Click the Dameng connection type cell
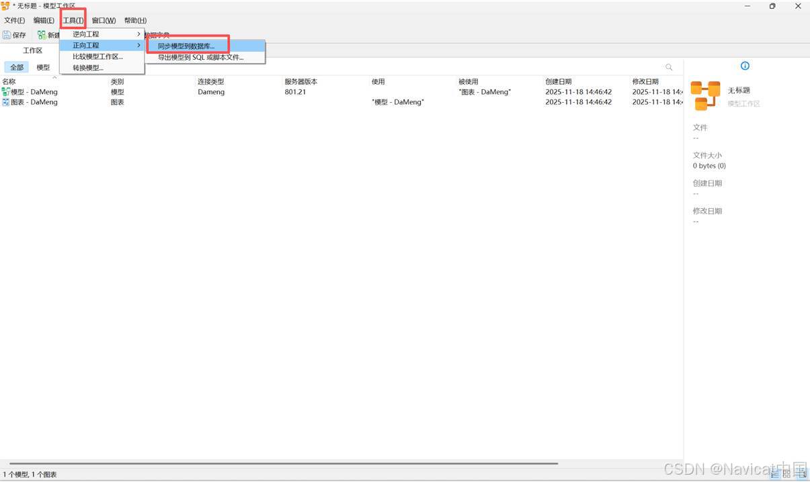 pyautogui.click(x=211, y=92)
